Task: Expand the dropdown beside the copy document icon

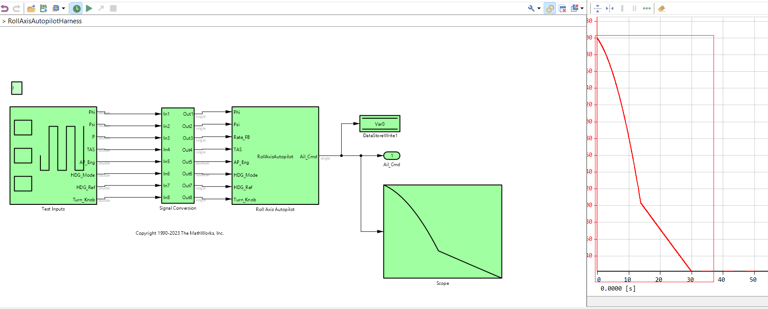Action: (63, 8)
